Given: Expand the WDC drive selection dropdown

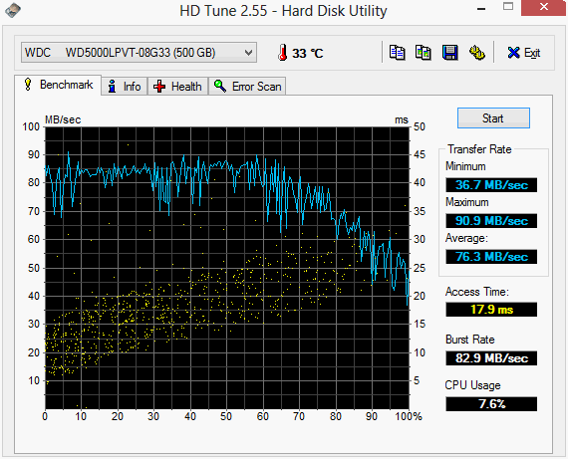Looking at the screenshot, I should click(139, 53).
